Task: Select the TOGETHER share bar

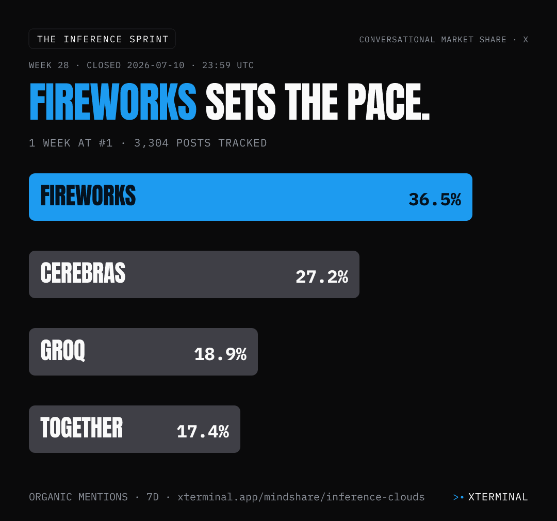Action: (x=134, y=429)
